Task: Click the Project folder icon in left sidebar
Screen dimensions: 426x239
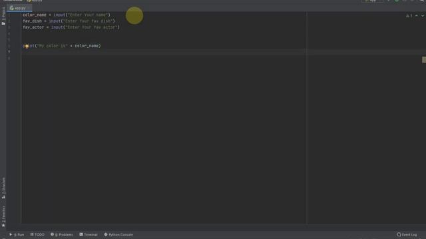Action: pos(3,24)
